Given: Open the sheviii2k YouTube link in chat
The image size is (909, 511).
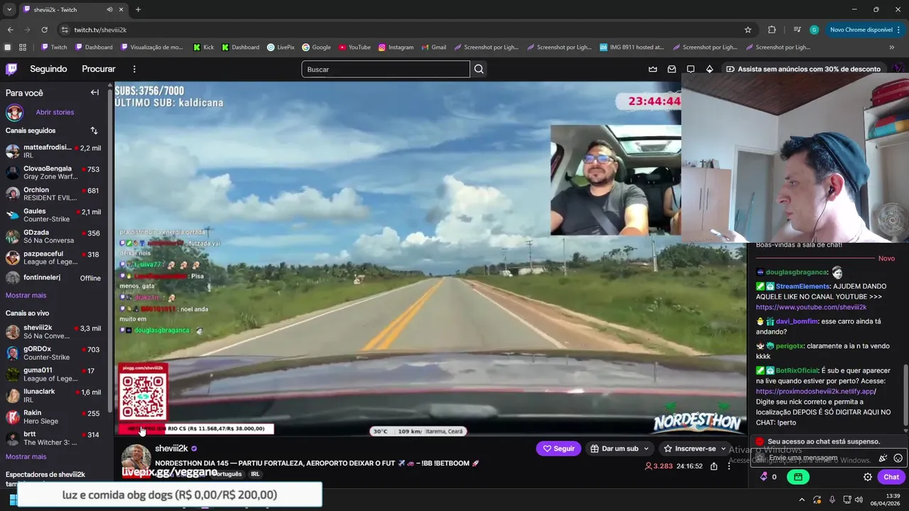Looking at the screenshot, I should tap(811, 307).
